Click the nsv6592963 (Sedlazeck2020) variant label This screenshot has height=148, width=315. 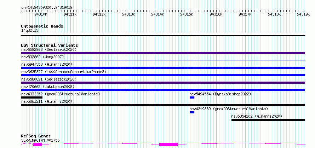pyautogui.click(x=49, y=49)
